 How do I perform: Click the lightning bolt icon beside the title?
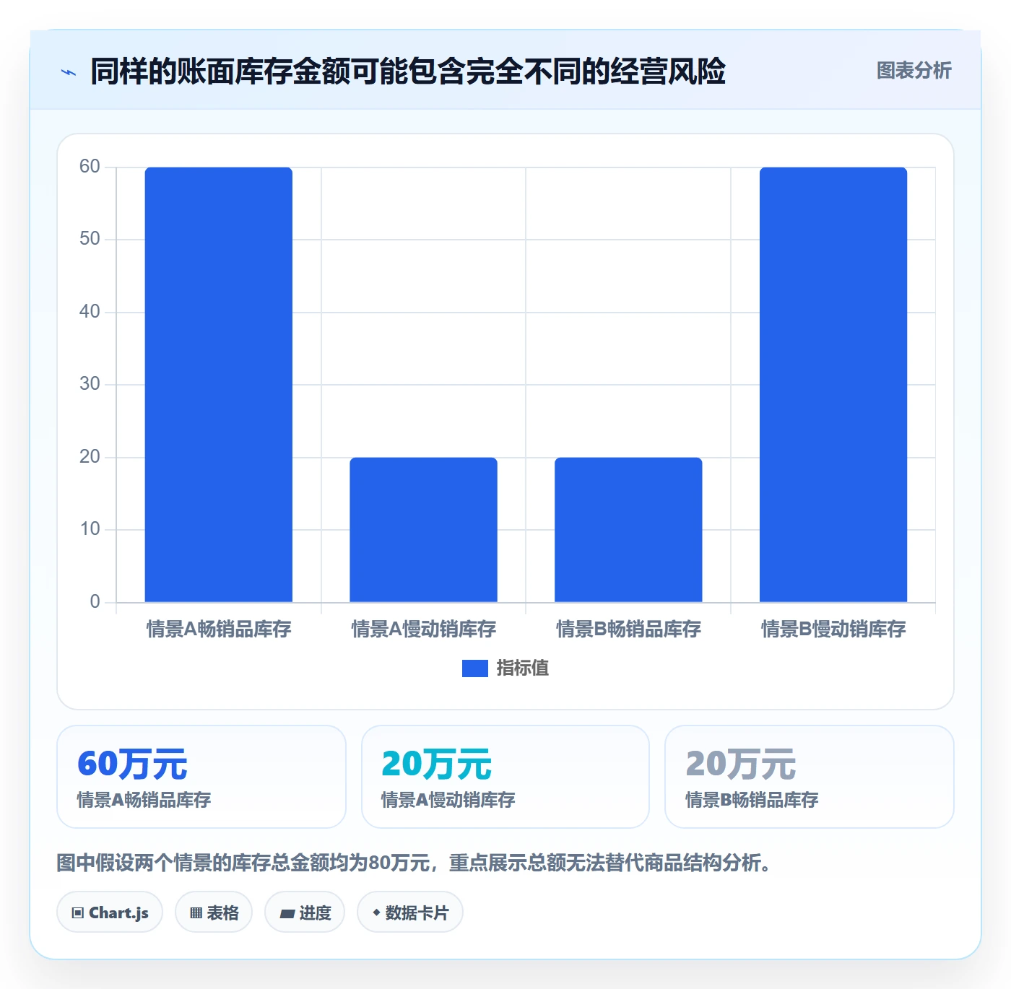click(69, 72)
